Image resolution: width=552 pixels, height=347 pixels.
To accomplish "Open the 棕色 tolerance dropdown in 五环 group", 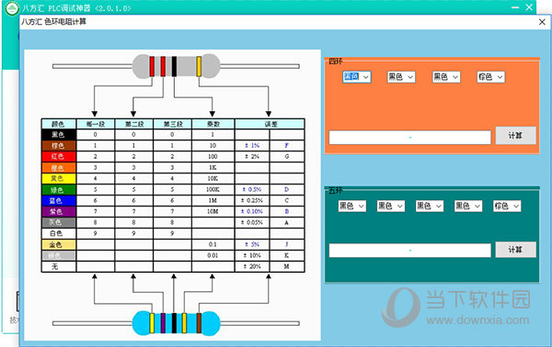I will 507,207.
